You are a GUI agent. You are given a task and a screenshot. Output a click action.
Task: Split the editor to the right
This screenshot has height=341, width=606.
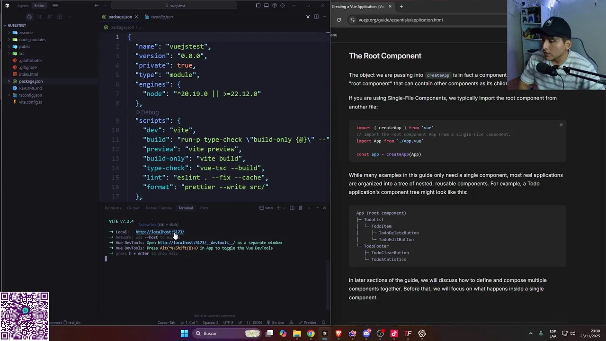pyautogui.click(x=316, y=17)
